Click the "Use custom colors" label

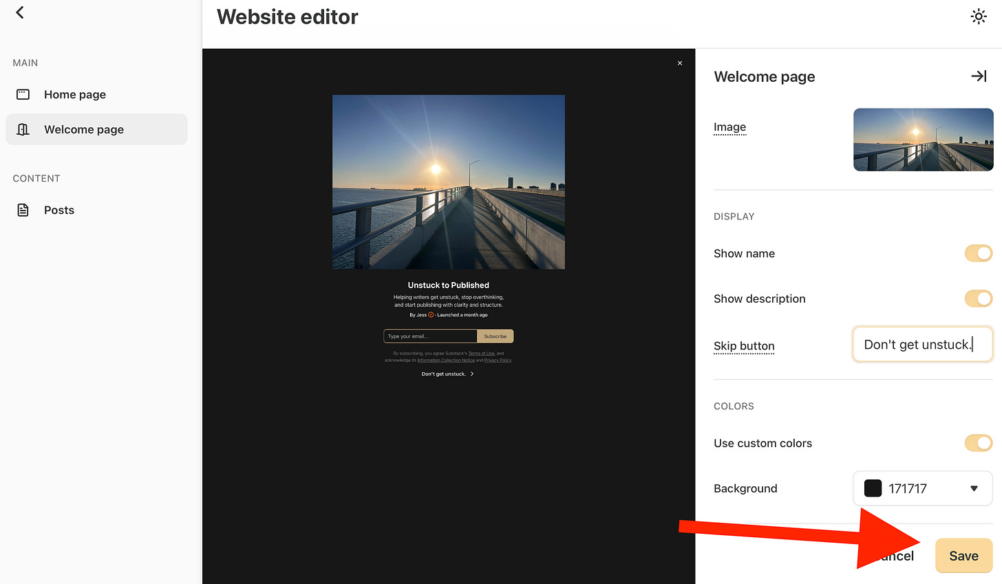click(763, 443)
